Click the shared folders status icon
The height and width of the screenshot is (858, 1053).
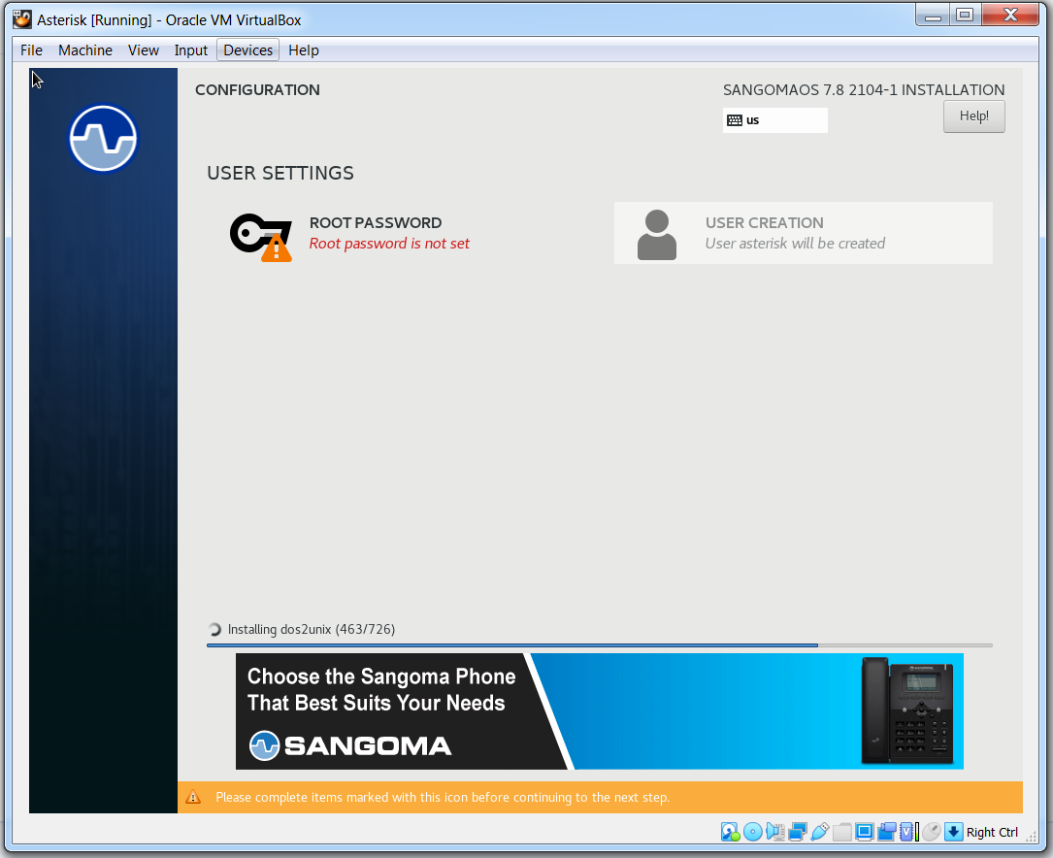pos(841,832)
